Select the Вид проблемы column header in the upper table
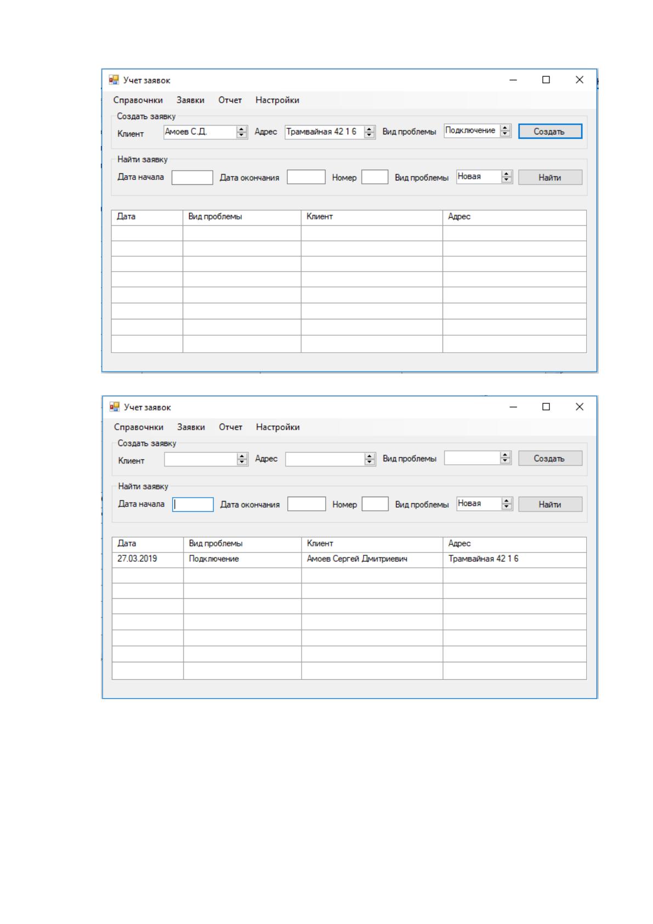Viewport: 653px width, 924px height. pyautogui.click(x=242, y=217)
